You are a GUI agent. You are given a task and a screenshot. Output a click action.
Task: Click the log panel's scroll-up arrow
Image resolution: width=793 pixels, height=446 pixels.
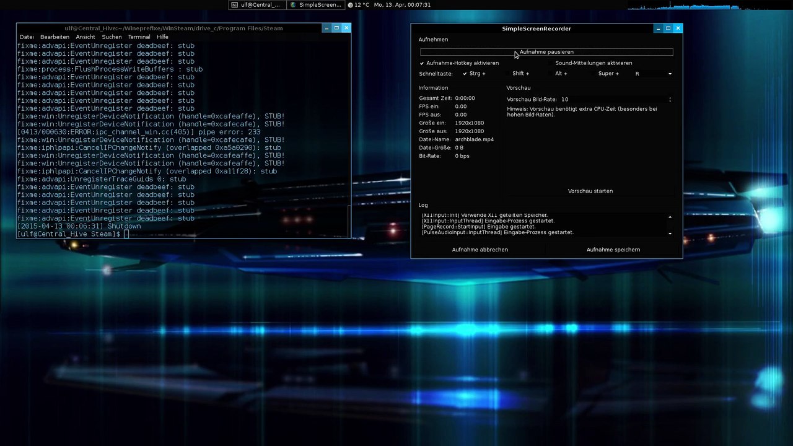[x=670, y=217]
